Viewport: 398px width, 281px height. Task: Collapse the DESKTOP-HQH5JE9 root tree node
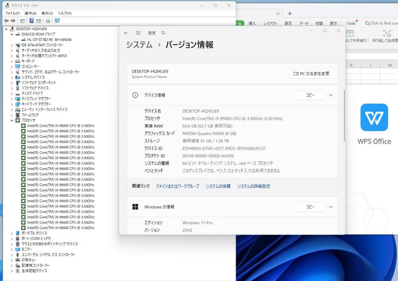coord(6,29)
